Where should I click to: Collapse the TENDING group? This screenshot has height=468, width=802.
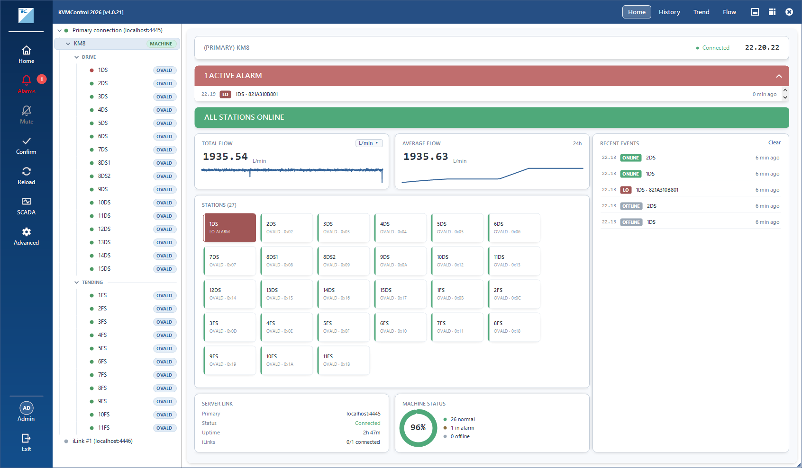coord(77,282)
